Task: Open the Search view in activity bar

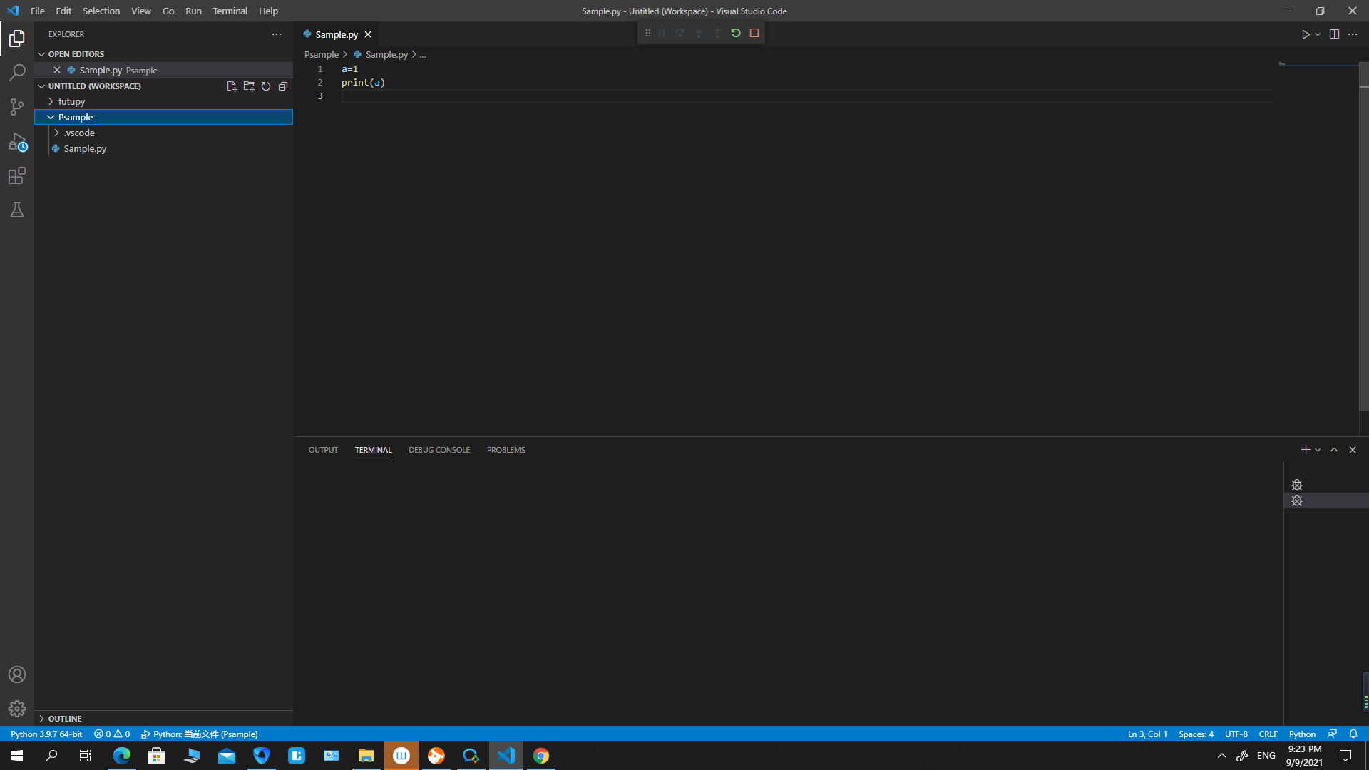Action: (17, 73)
